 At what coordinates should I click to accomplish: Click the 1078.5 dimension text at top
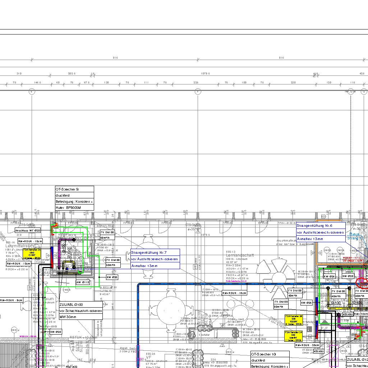(x=205, y=74)
